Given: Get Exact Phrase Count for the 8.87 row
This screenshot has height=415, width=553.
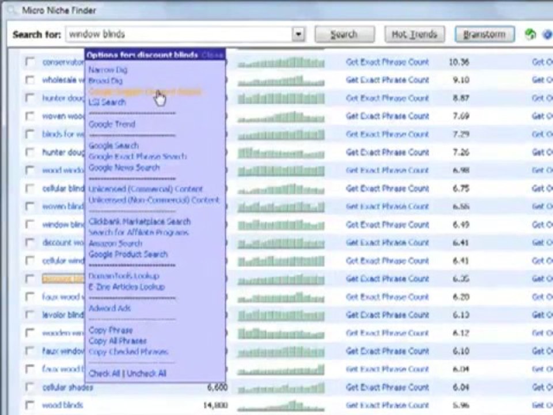Looking at the screenshot, I should point(387,98).
